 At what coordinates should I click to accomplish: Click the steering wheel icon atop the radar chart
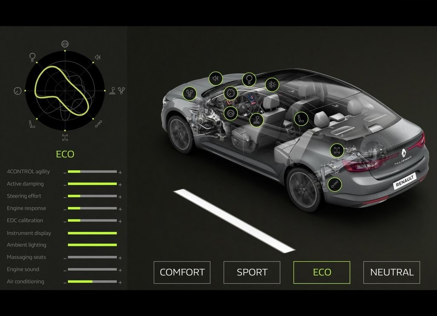[x=65, y=44]
